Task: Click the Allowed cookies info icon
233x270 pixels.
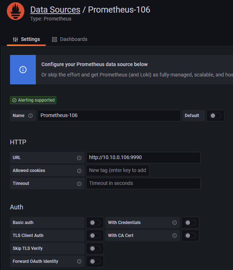Action: (x=79, y=171)
